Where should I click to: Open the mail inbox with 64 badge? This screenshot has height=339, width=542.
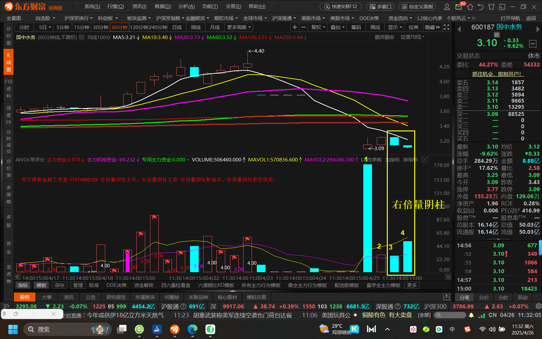pyautogui.click(x=458, y=7)
